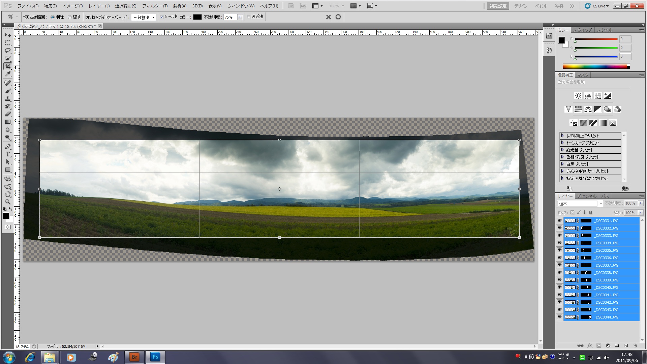Enable the 遠近法 perspective checkbox
The width and height of the screenshot is (647, 364).
pyautogui.click(x=249, y=17)
